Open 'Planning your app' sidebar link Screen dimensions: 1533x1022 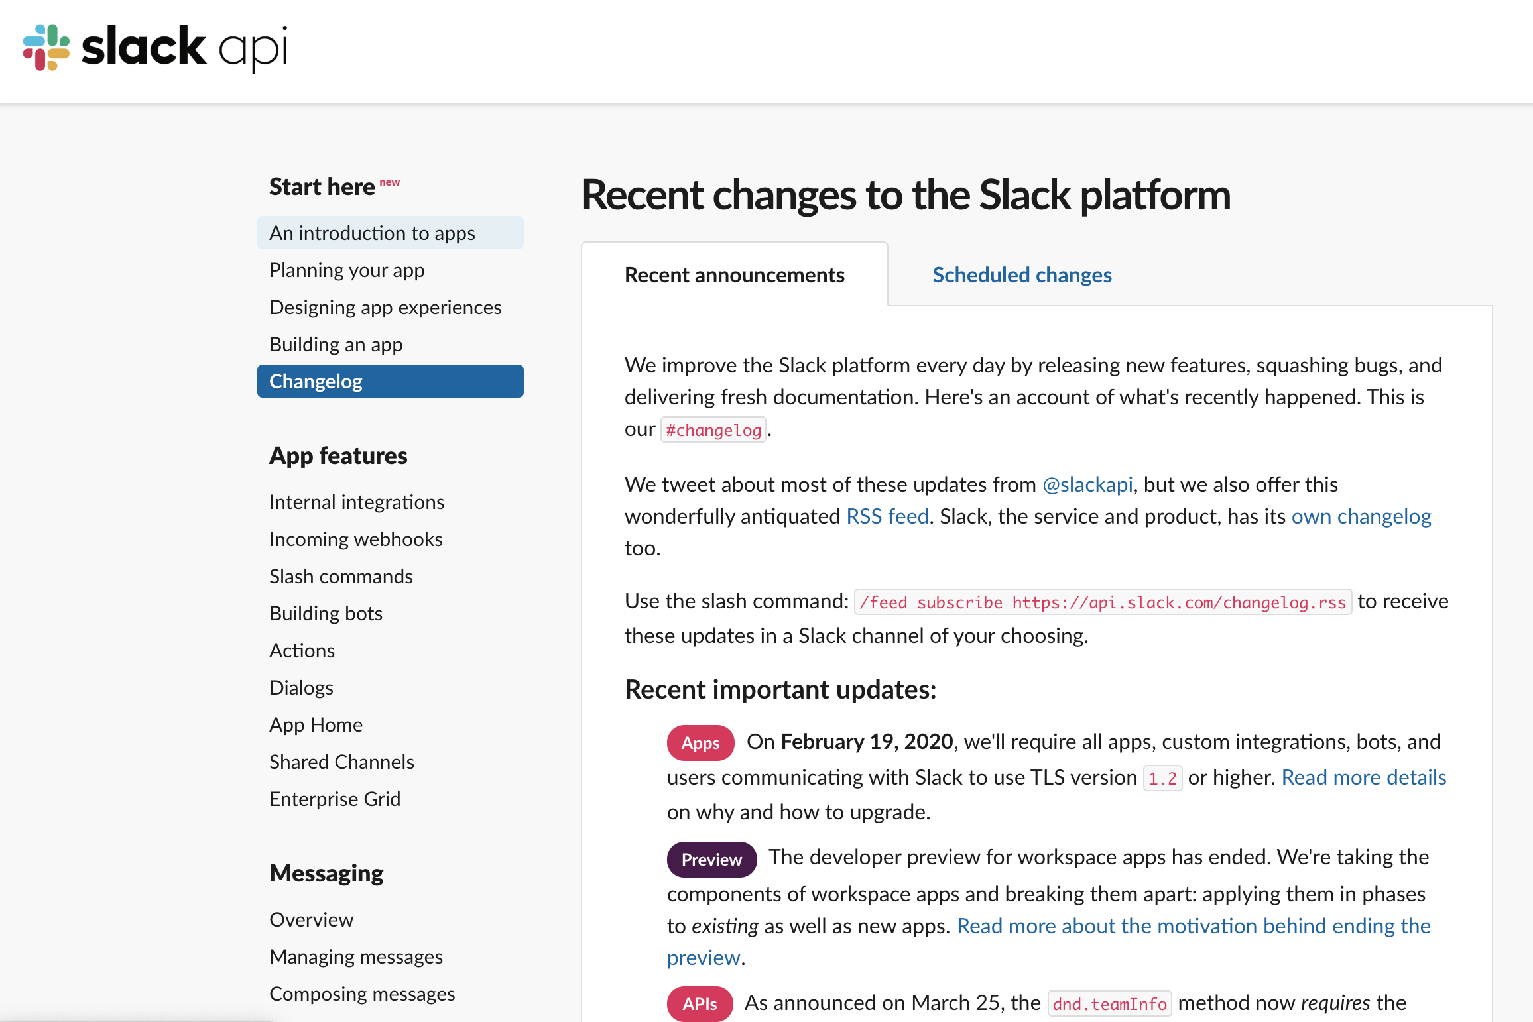point(347,270)
